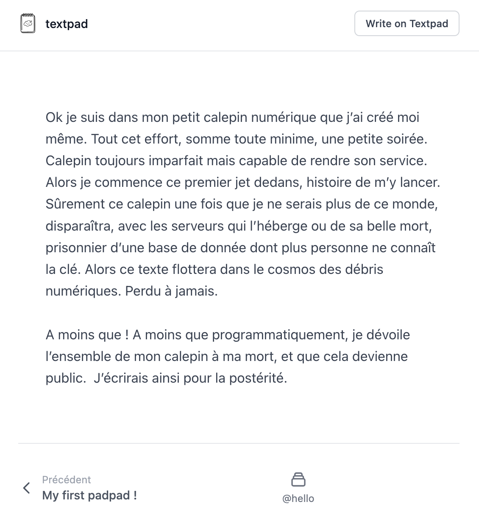The width and height of the screenshot is (479, 530).
Task: Open the "My first padpad !" post
Action: click(x=89, y=495)
